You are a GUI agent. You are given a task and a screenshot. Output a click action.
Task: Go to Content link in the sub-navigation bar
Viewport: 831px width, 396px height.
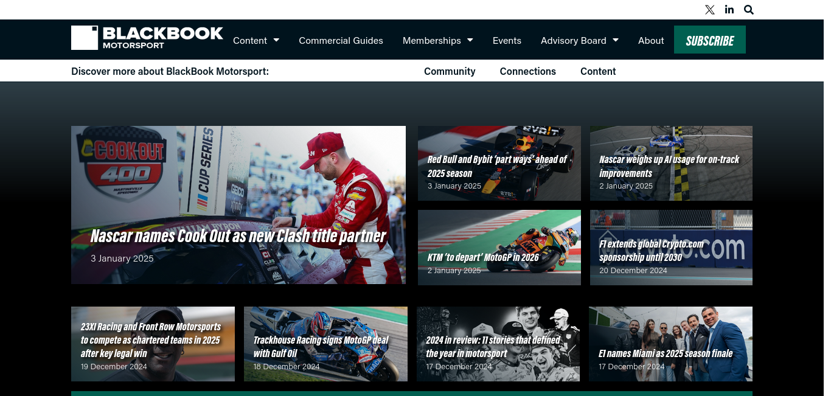tap(598, 71)
